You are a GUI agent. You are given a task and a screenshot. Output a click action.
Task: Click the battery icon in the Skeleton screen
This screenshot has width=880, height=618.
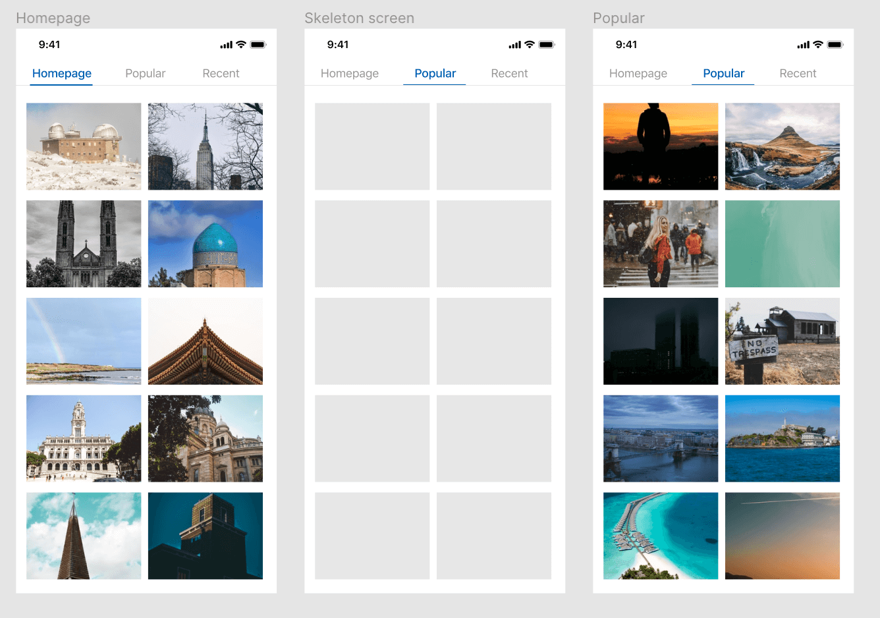[x=547, y=45]
